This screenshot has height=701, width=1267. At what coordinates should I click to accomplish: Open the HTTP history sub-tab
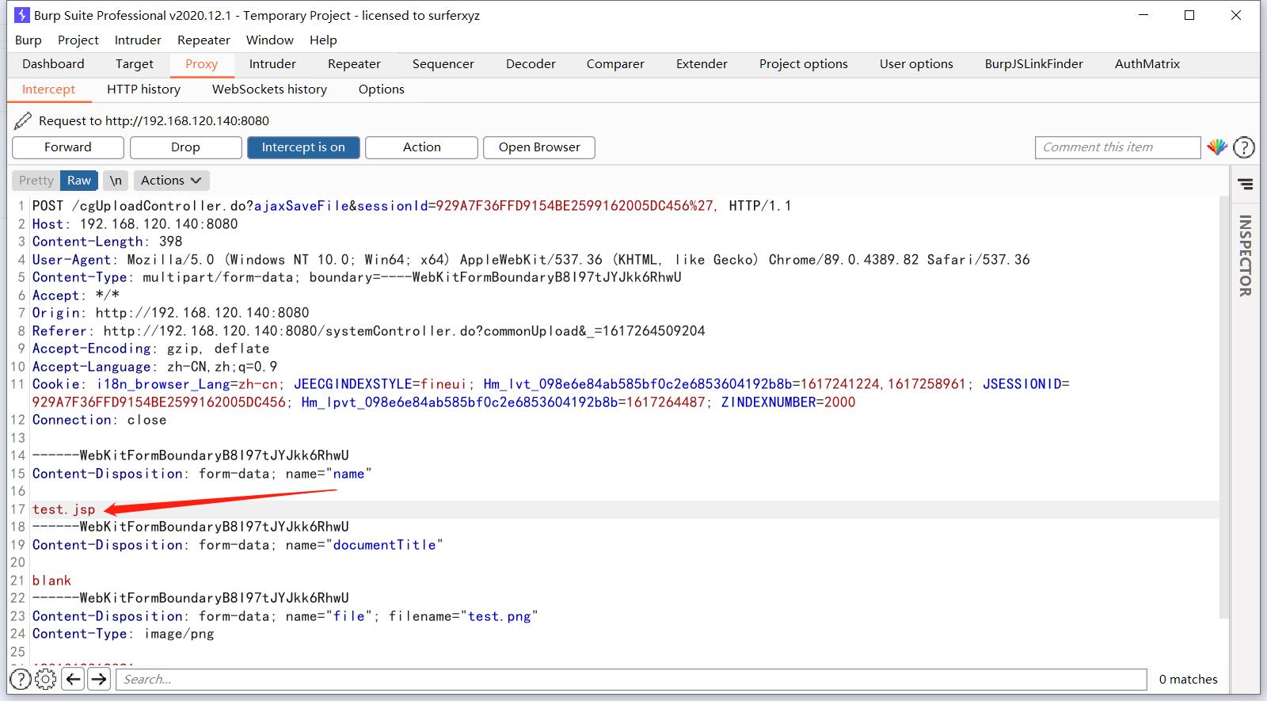click(x=144, y=90)
